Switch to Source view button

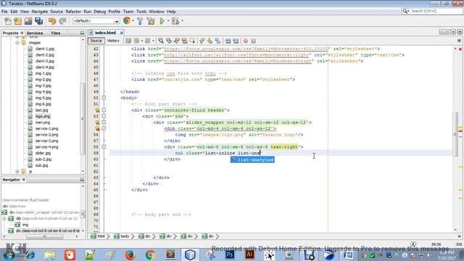coord(96,41)
